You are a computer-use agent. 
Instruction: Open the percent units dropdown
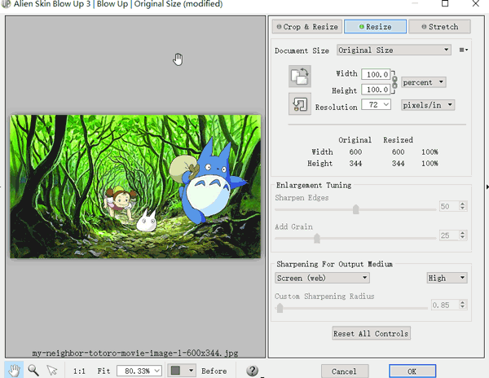(x=424, y=82)
